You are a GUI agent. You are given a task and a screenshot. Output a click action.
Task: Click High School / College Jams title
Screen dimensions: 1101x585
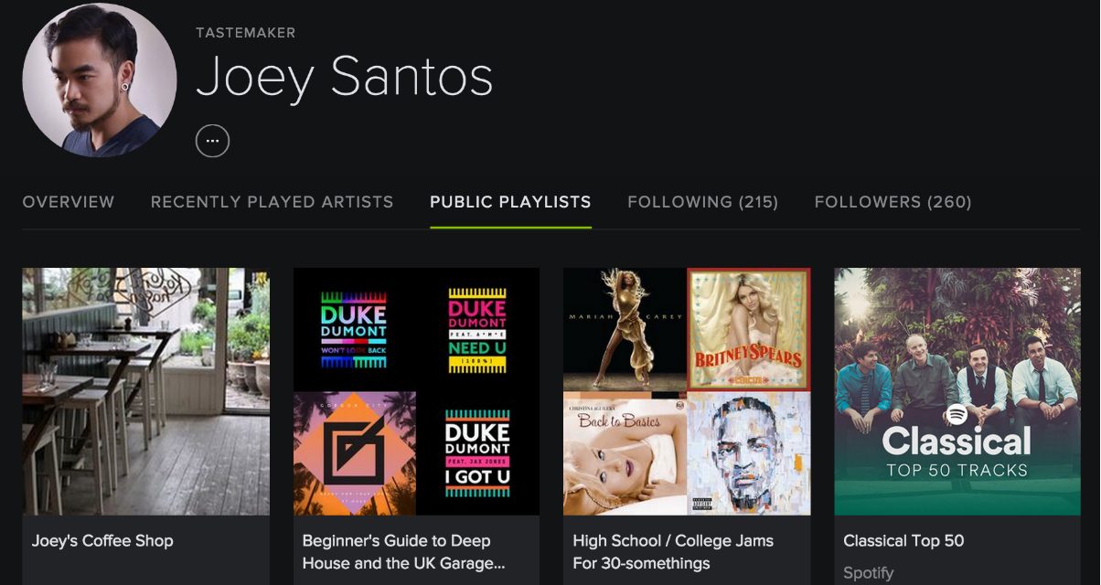(673, 552)
